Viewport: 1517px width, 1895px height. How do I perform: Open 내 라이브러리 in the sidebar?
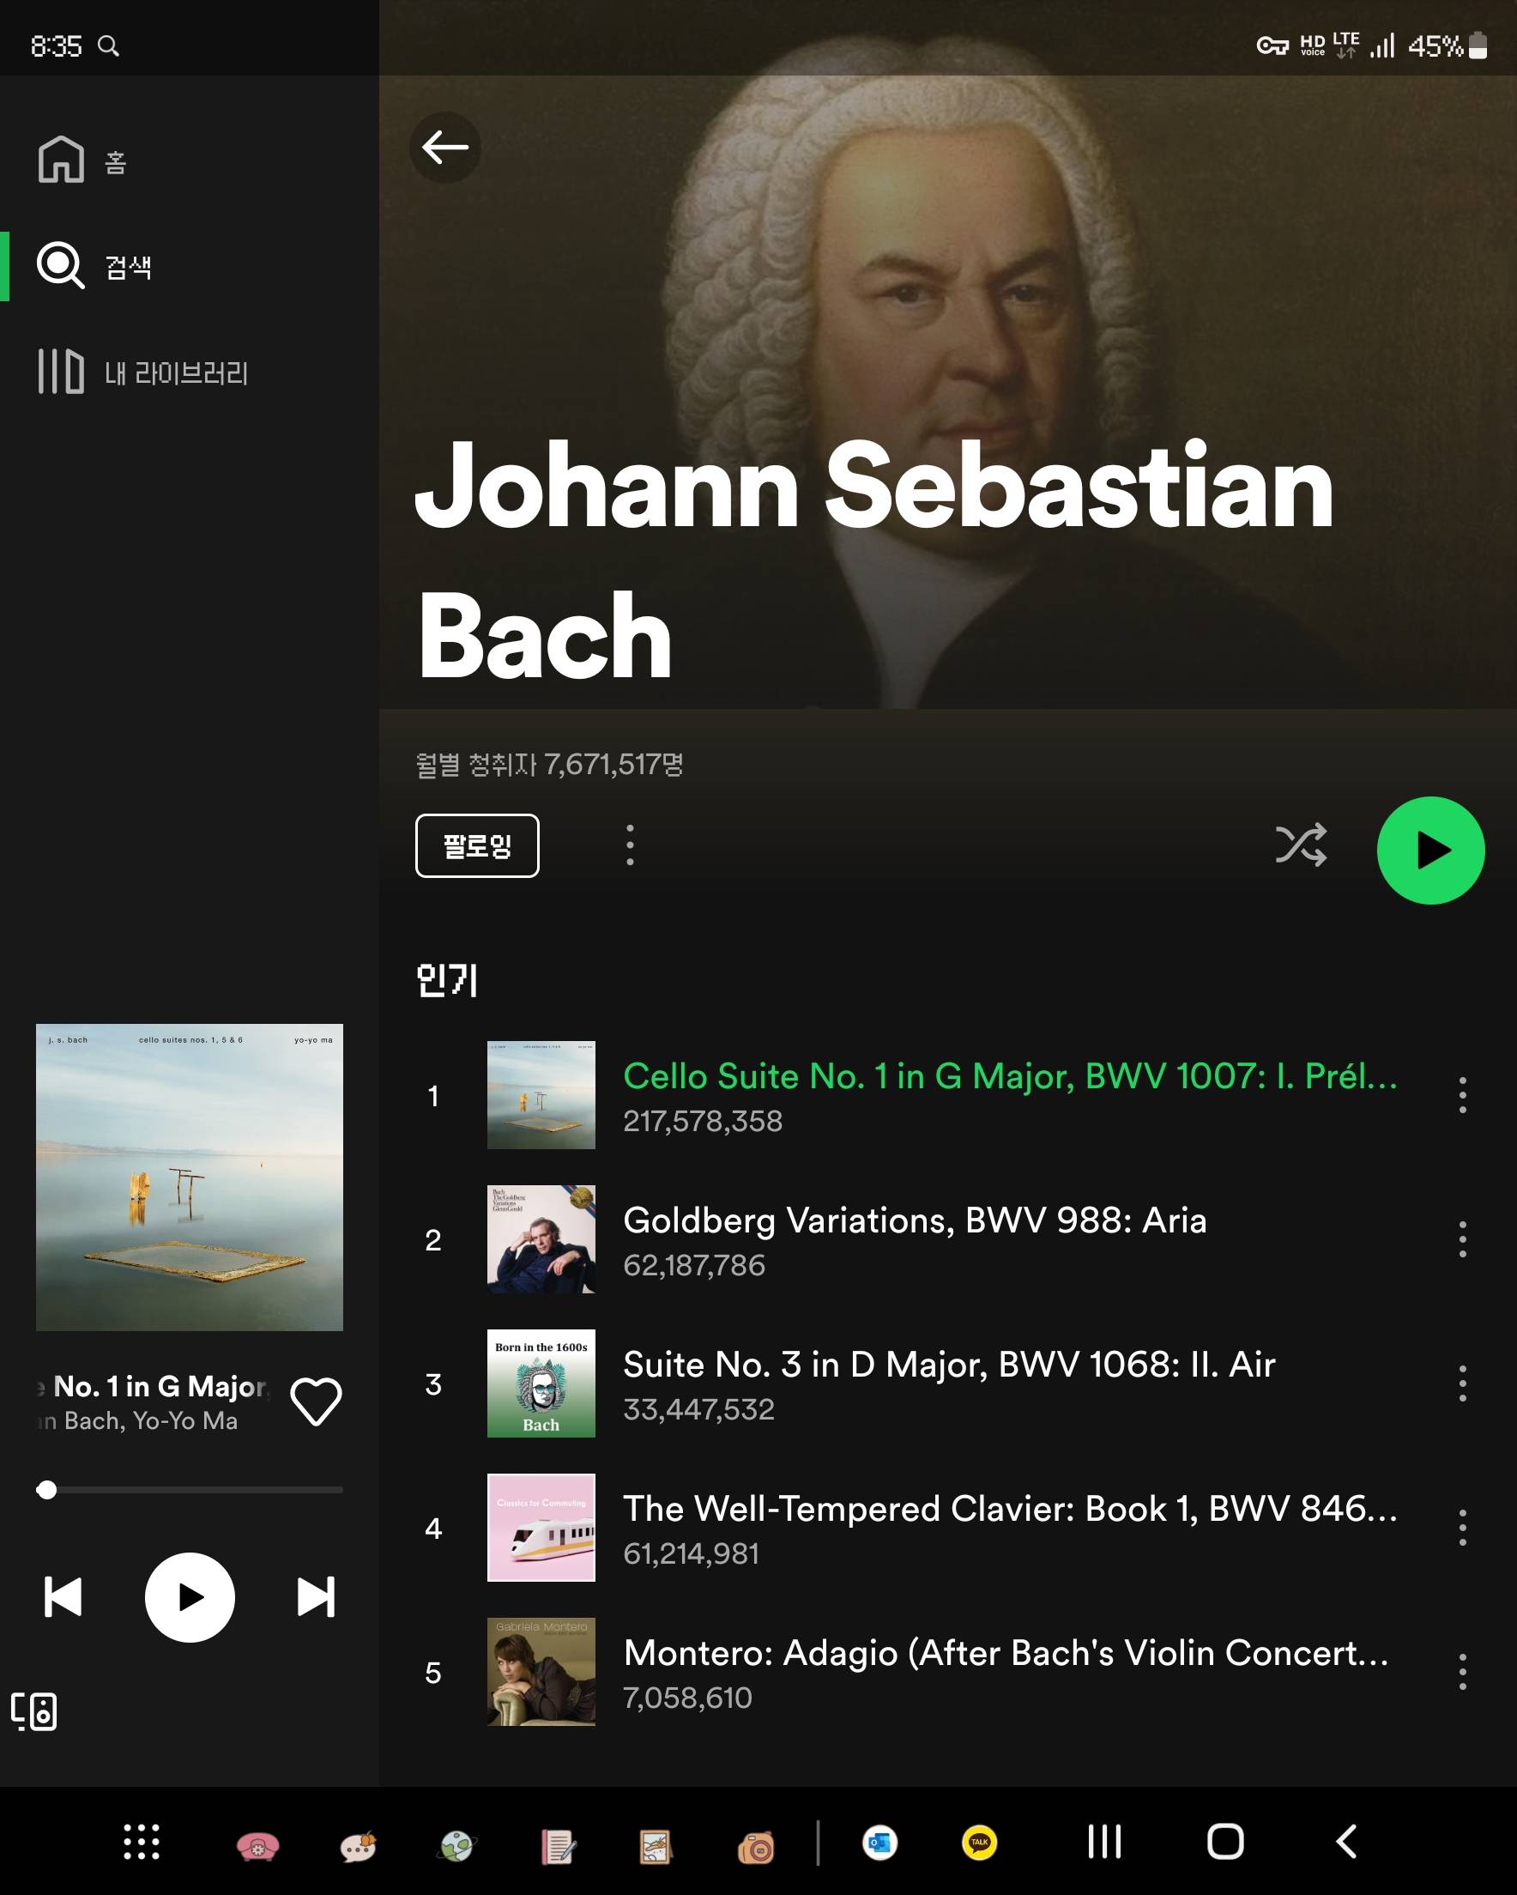(143, 372)
